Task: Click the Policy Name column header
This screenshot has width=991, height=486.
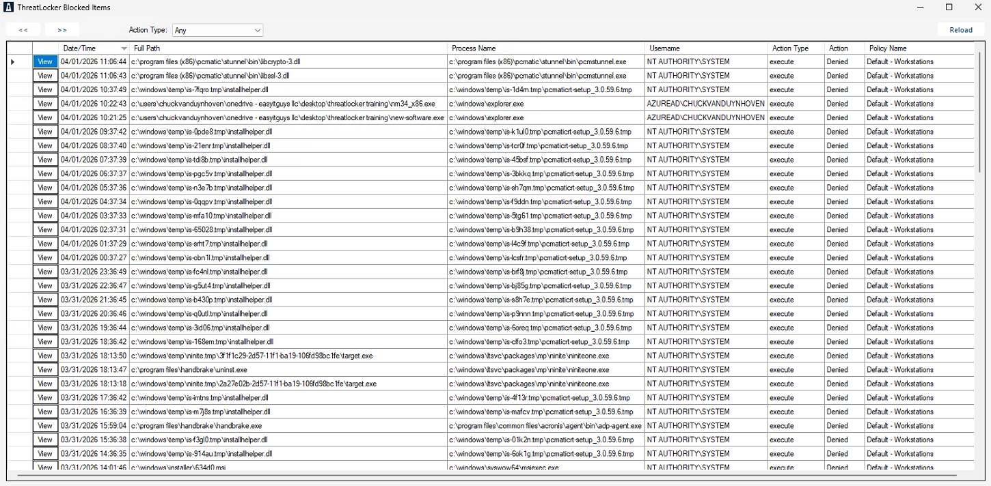Action: pos(918,48)
